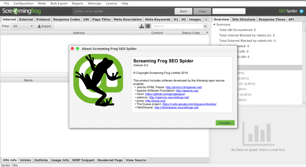Click the Start crawl button
Viewport: 306px width, 167px height.
pos(183,11)
